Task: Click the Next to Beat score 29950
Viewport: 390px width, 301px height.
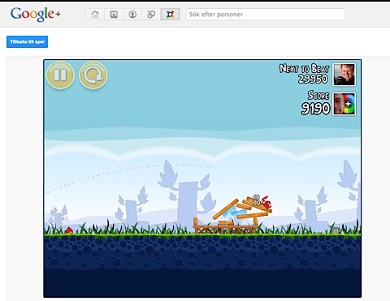Action: coord(313,79)
